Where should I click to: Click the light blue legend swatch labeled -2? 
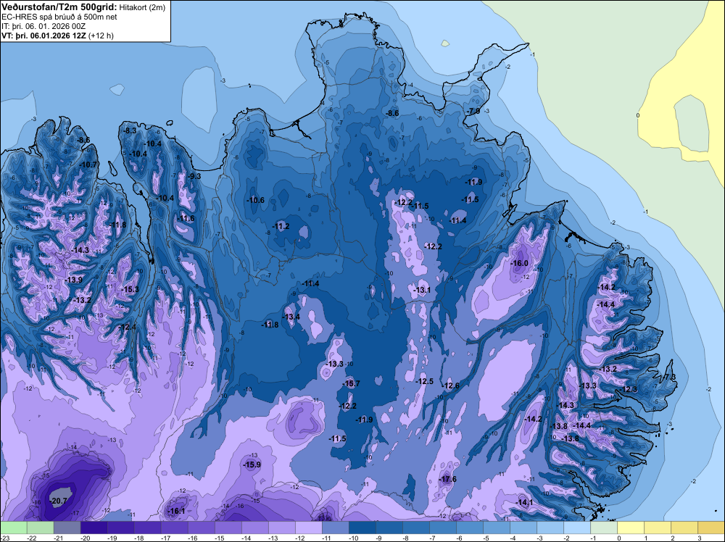[577, 528]
